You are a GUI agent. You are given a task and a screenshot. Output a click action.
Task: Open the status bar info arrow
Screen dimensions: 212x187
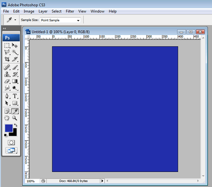click(x=102, y=181)
